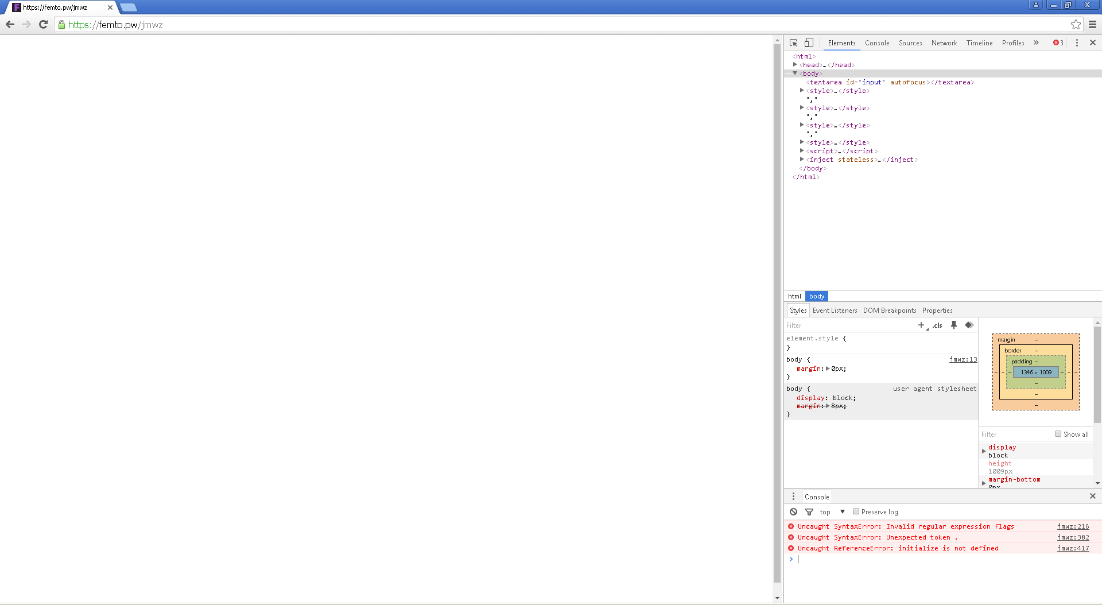Open the Profiles tab
Image resolution: width=1102 pixels, height=605 pixels.
[x=1013, y=43]
